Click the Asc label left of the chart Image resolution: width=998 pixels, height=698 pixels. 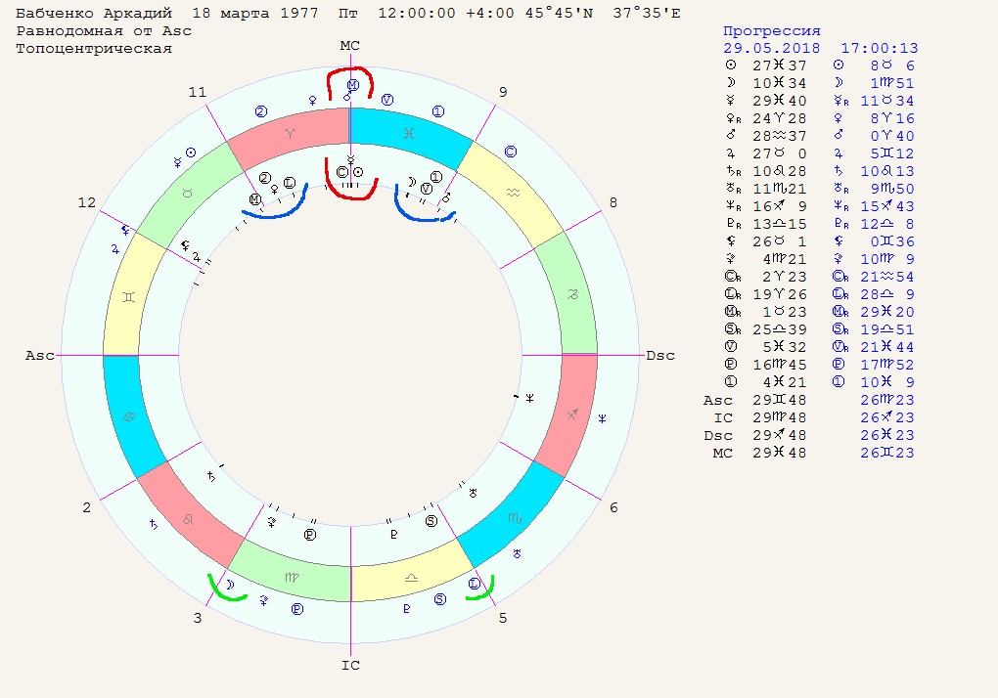(x=39, y=356)
